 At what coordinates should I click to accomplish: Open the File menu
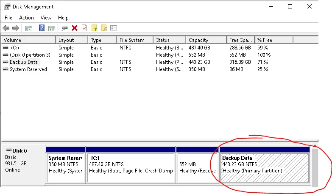pos(8,18)
